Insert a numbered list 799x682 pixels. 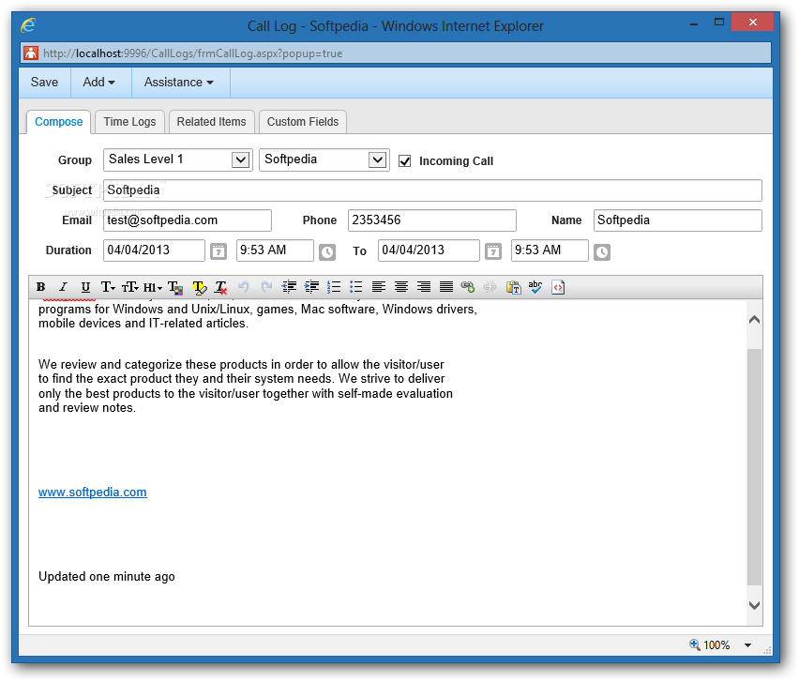pos(334,287)
